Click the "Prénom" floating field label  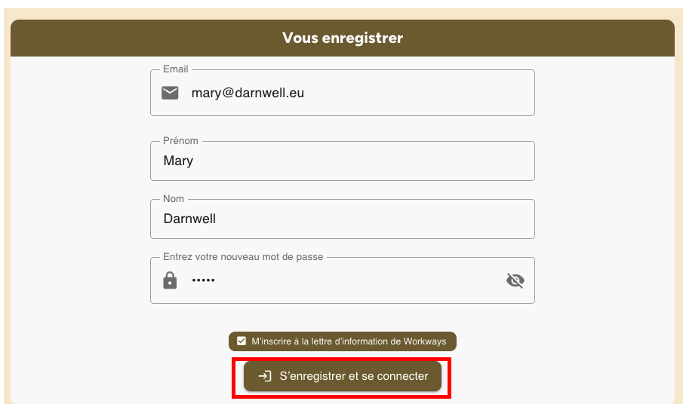(180, 141)
